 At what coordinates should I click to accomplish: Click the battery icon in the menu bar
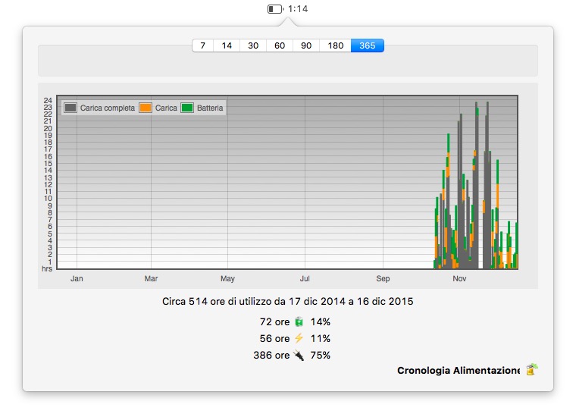(274, 9)
